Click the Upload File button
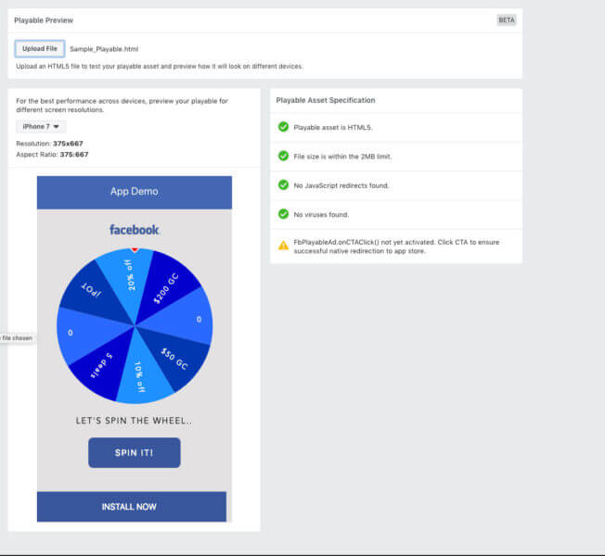 [40, 48]
